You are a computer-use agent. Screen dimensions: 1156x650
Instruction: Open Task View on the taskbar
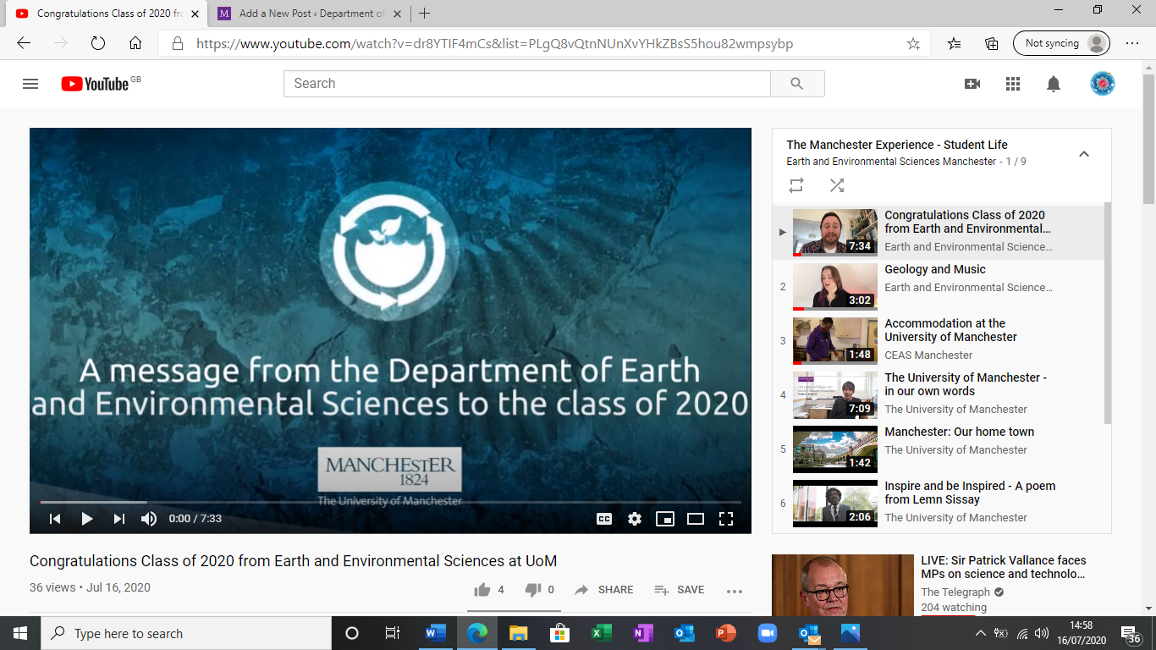393,633
